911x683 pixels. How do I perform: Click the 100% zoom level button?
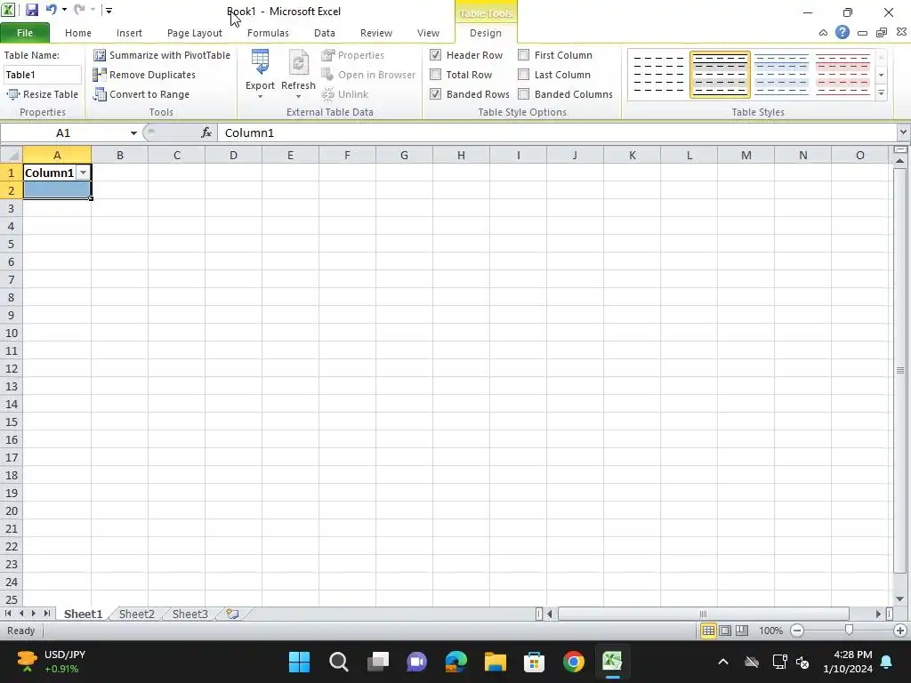[x=770, y=631]
